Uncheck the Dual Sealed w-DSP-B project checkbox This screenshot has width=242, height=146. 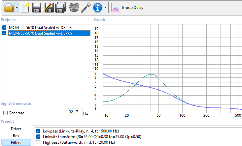4,27
